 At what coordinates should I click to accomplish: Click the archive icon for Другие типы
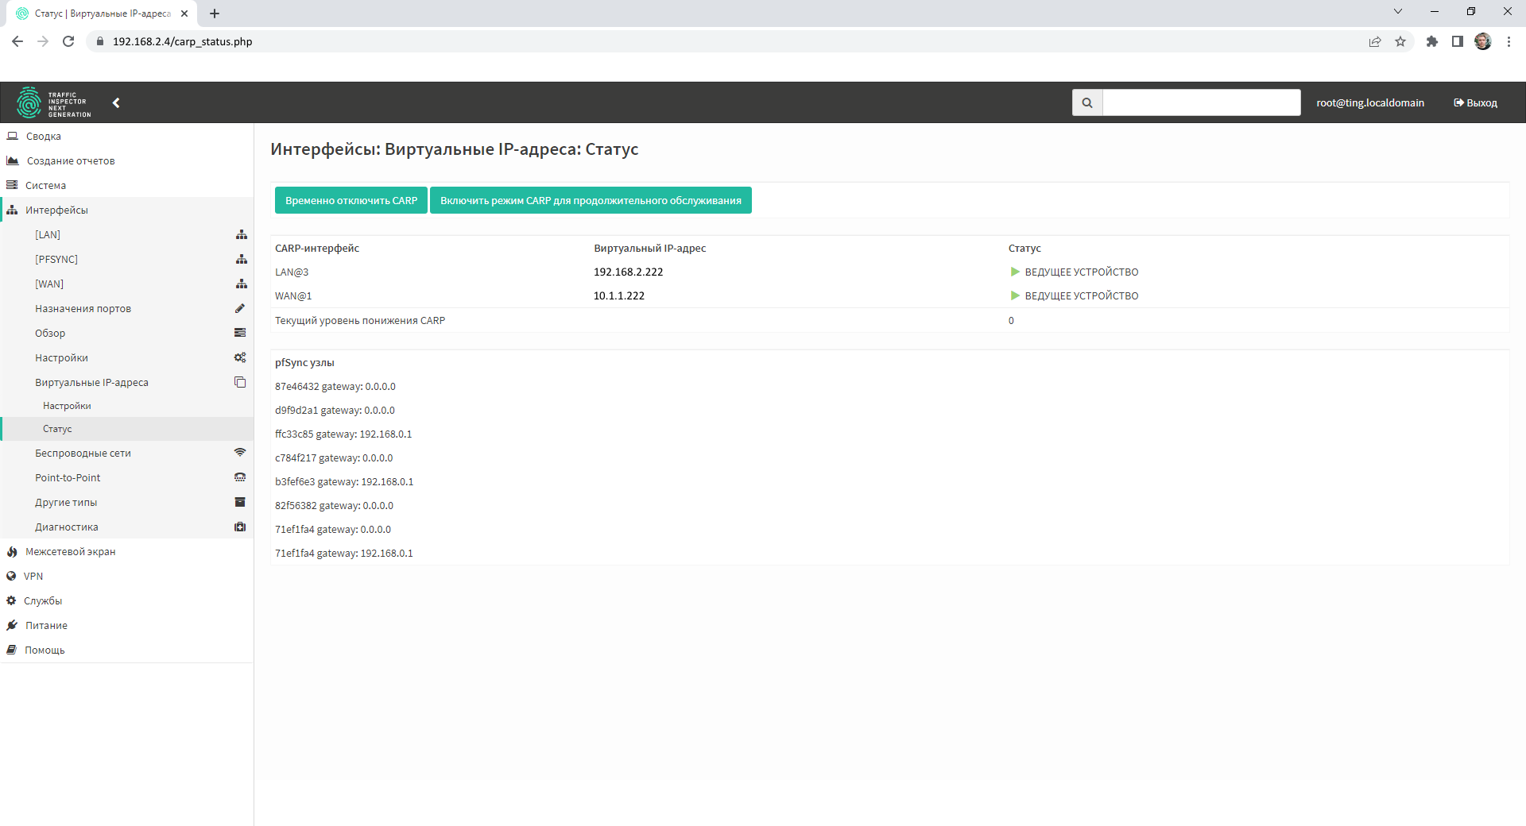[240, 502]
